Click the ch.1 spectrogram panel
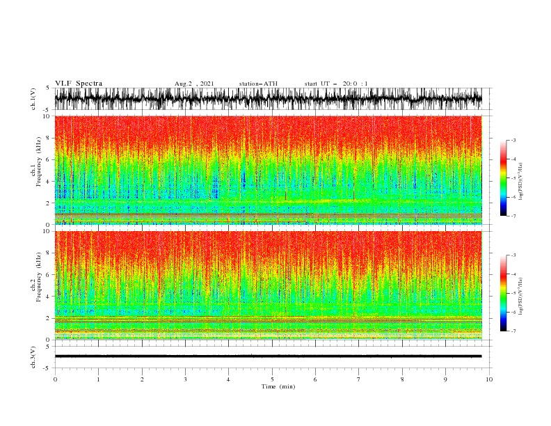 [269, 170]
